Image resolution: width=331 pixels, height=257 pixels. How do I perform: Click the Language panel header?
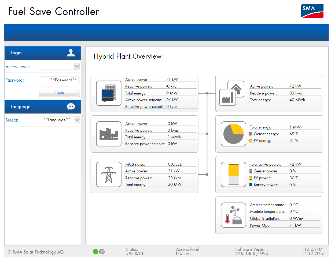(38, 107)
